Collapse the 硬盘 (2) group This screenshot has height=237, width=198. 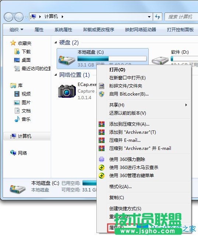56,43
